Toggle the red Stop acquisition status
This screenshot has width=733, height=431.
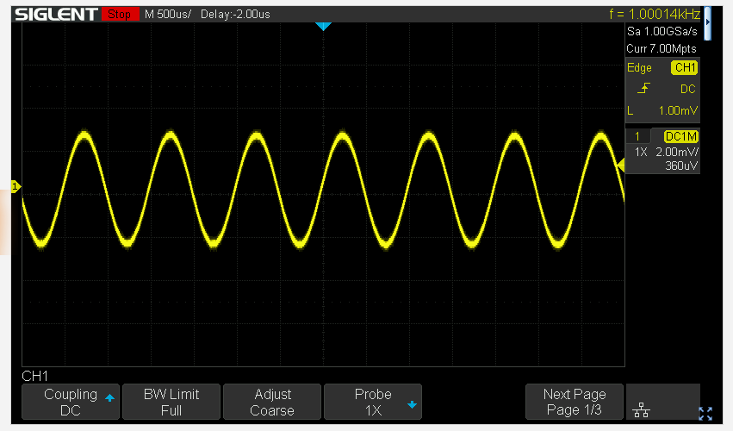tap(120, 15)
